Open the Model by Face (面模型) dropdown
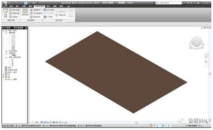 tap(14, 17)
